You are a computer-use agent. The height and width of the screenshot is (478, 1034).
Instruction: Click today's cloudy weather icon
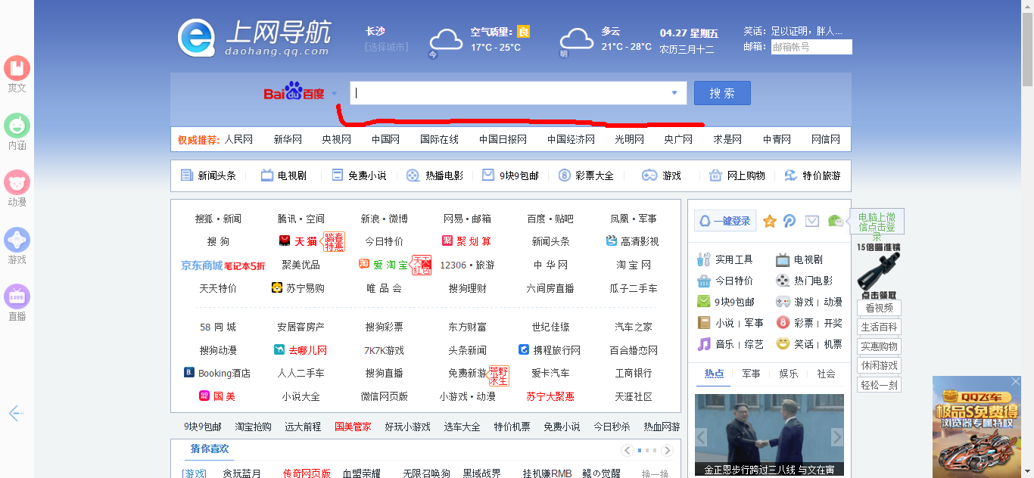click(x=446, y=40)
